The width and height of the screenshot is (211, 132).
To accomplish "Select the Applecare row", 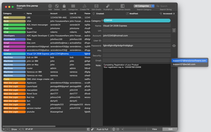I will [x=46, y=83].
